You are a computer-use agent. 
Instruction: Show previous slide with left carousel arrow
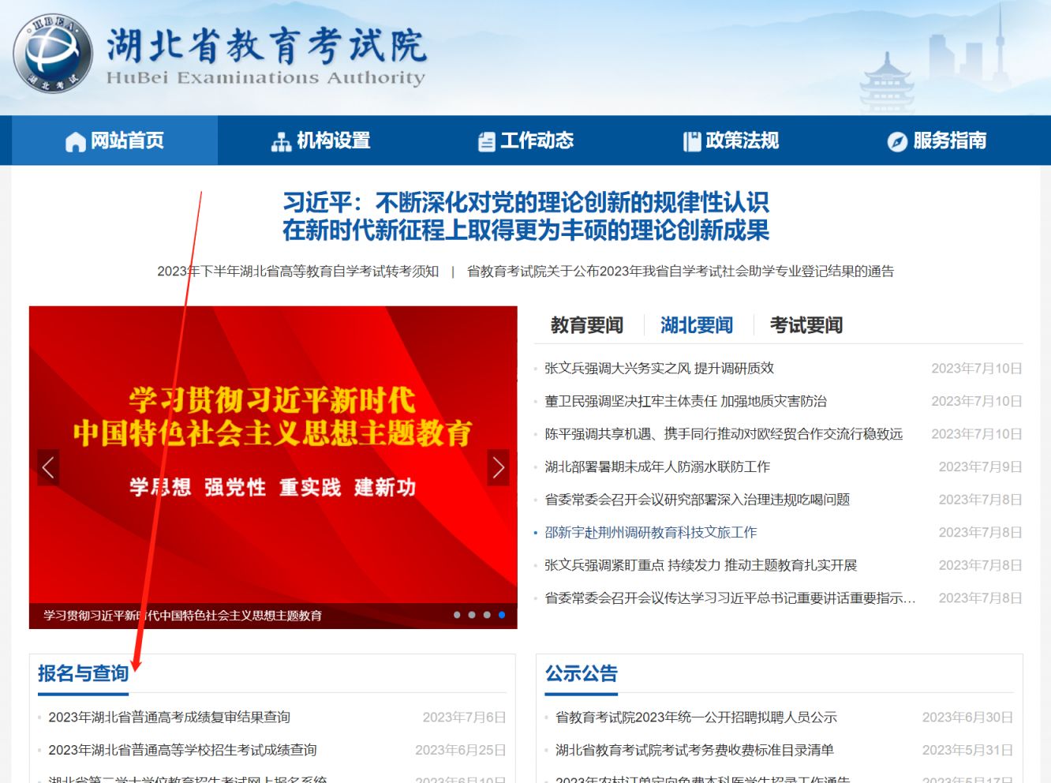click(x=48, y=467)
